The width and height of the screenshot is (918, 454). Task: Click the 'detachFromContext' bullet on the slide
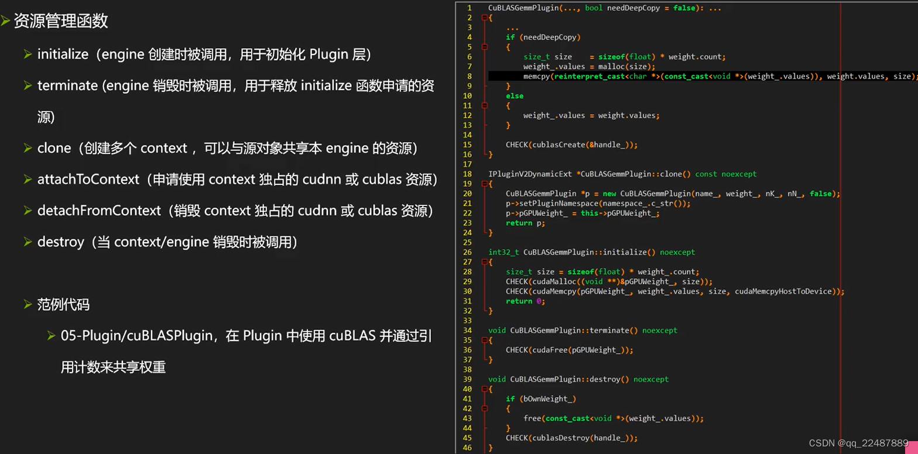coord(235,211)
